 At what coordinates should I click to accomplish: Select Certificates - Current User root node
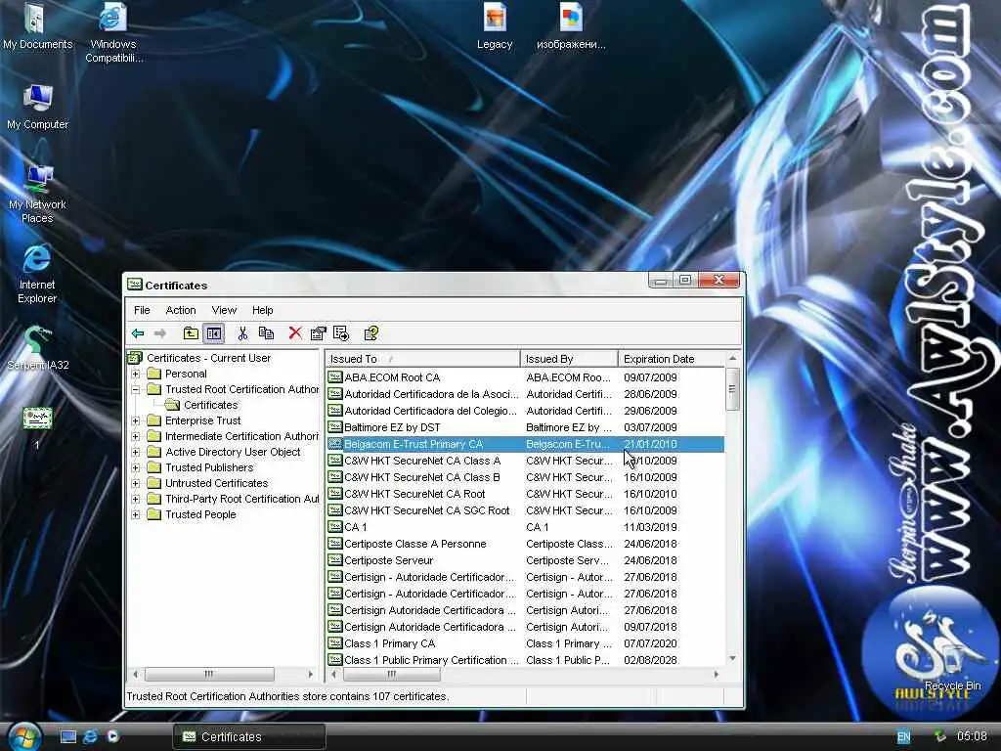tap(208, 358)
